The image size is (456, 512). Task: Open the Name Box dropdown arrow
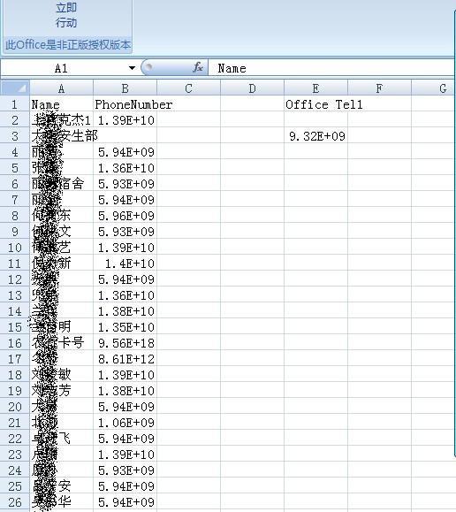coord(132,68)
